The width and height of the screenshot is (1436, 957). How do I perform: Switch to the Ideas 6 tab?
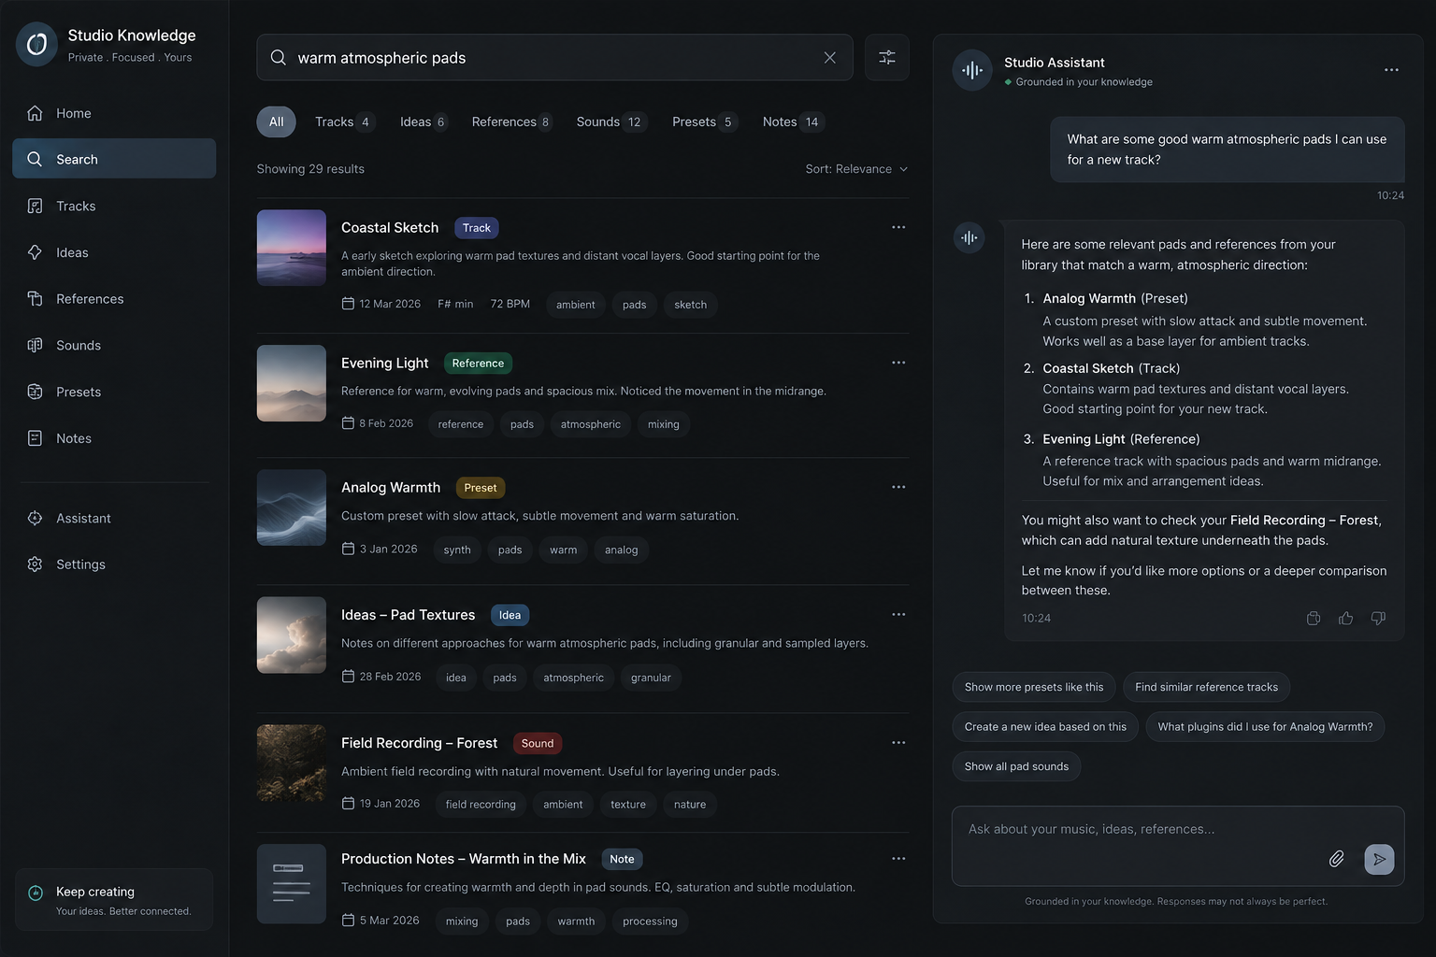click(x=424, y=122)
